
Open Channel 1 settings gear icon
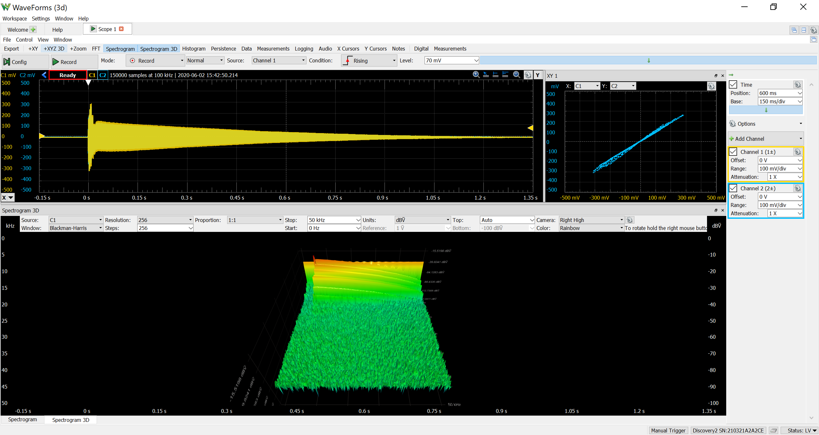tap(798, 152)
